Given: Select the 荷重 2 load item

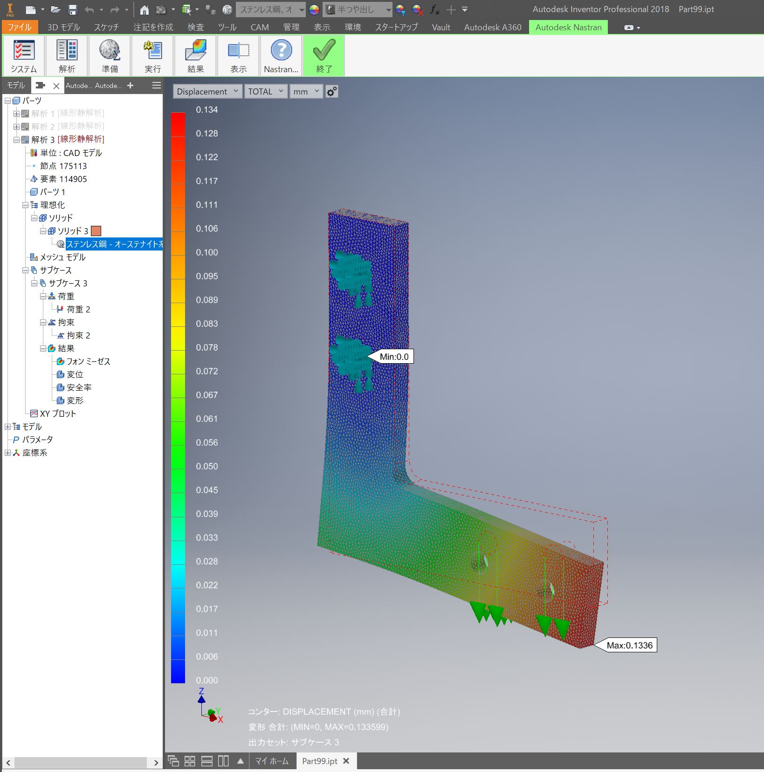Looking at the screenshot, I should 78,309.
